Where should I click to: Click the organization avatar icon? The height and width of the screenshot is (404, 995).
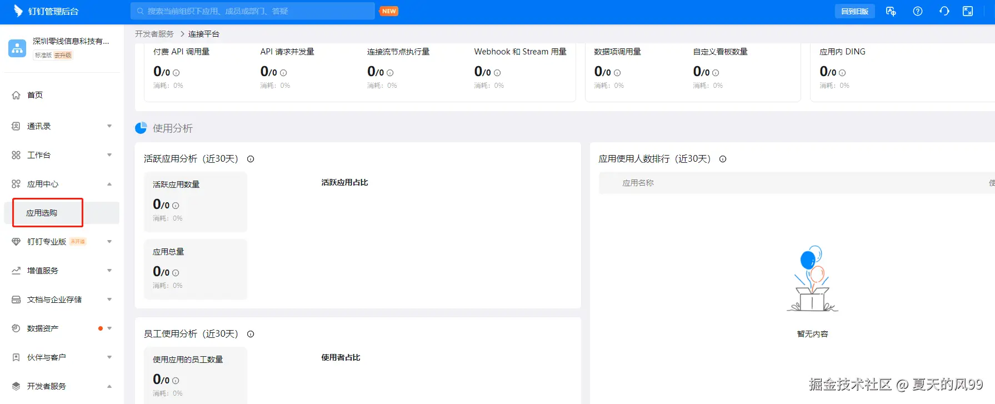point(17,48)
